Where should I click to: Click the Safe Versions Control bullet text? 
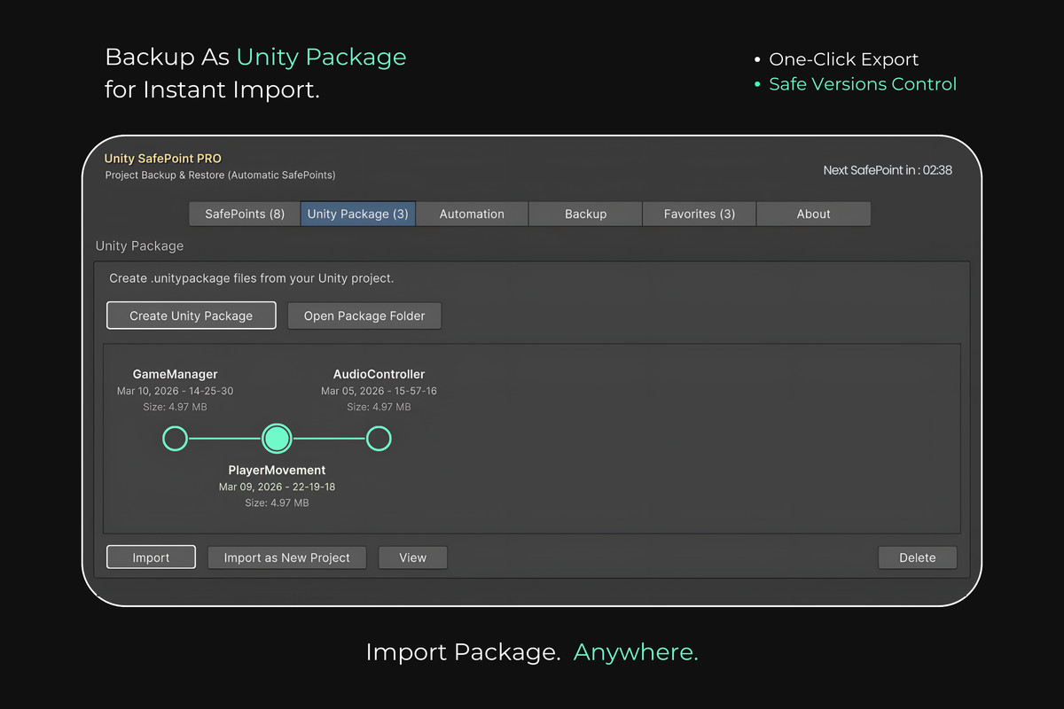(863, 84)
